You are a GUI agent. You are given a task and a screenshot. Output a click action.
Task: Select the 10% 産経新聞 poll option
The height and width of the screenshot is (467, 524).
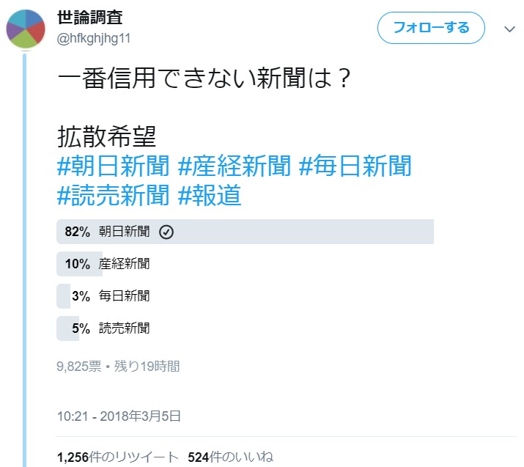107,264
